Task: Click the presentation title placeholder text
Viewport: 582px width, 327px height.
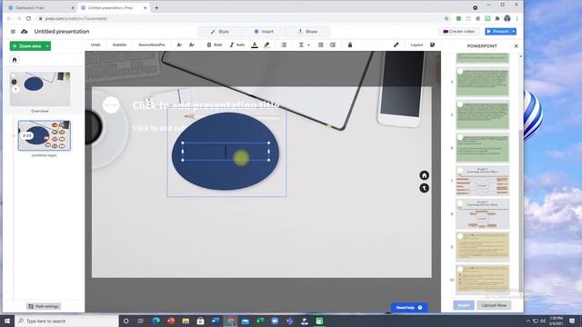Action: [x=206, y=105]
